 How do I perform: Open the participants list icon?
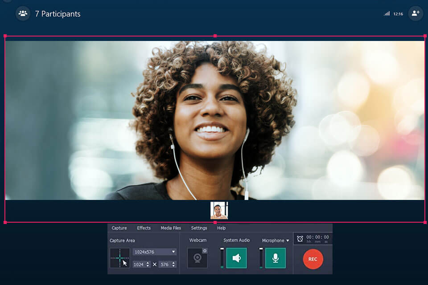click(x=23, y=13)
